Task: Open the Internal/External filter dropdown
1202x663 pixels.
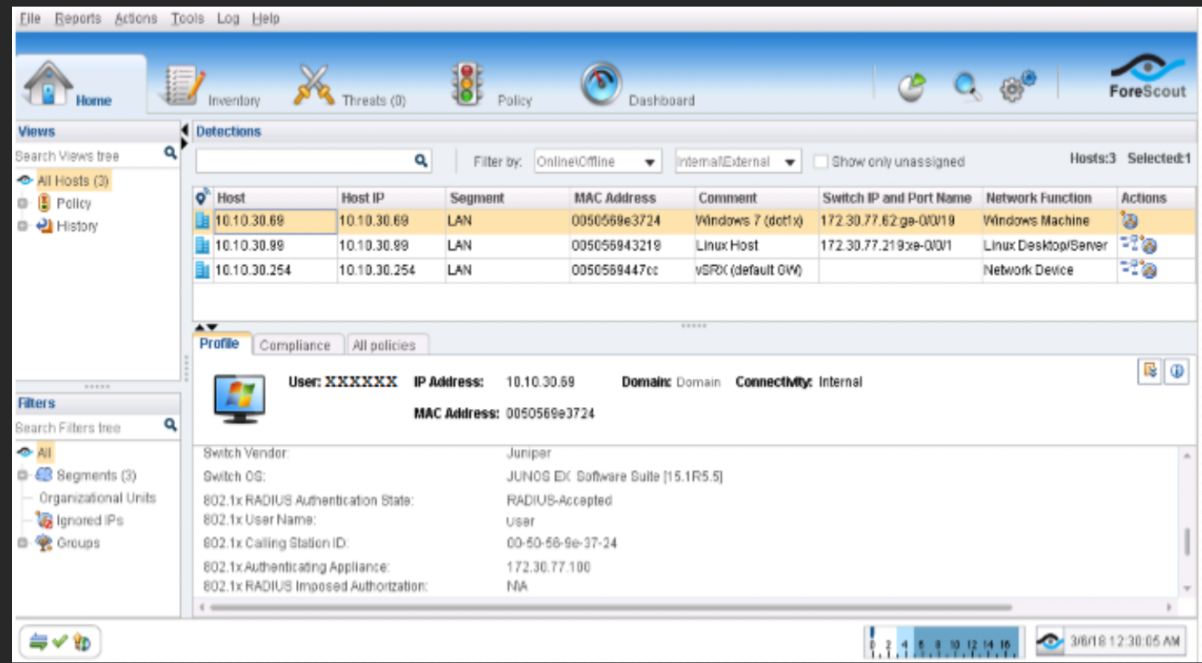Action: pos(737,162)
